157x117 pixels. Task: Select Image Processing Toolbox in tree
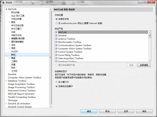[21, 87]
